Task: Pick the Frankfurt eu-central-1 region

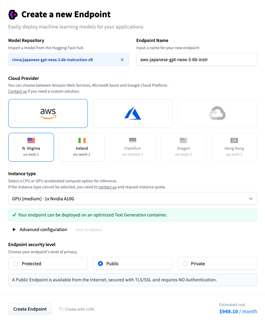Action: point(132,147)
